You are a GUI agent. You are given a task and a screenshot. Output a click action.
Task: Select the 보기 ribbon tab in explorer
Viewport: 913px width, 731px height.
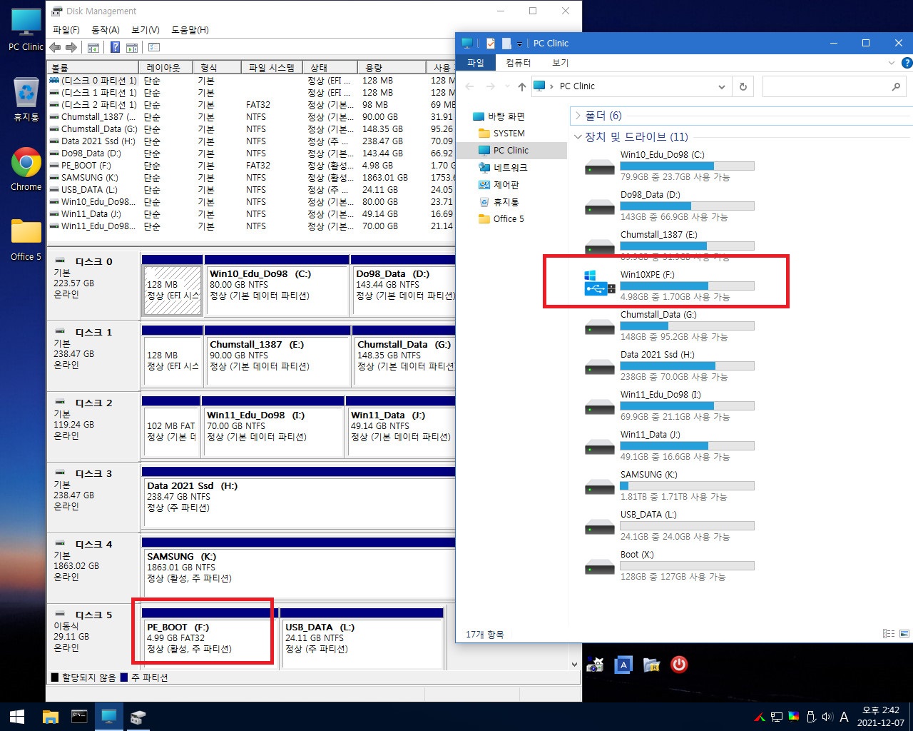pos(561,63)
